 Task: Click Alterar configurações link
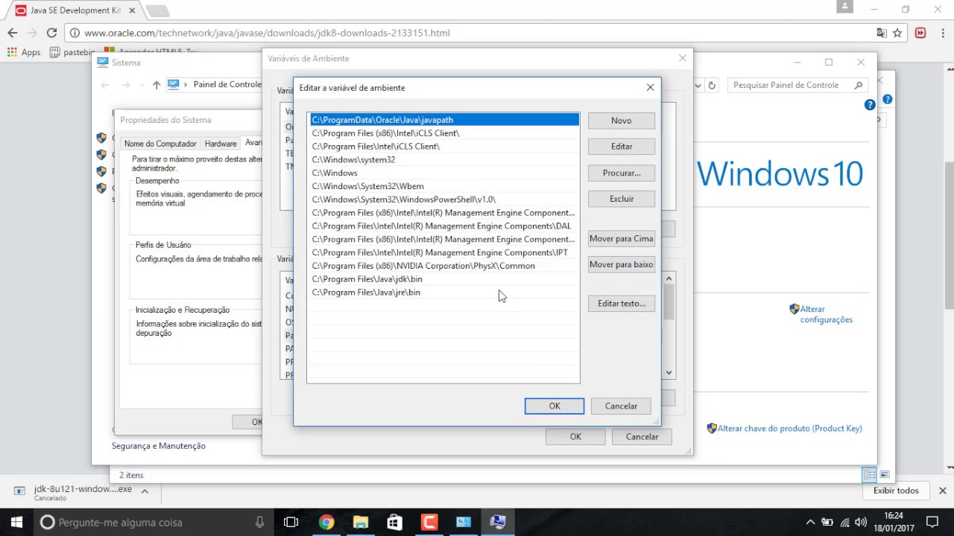pos(826,314)
